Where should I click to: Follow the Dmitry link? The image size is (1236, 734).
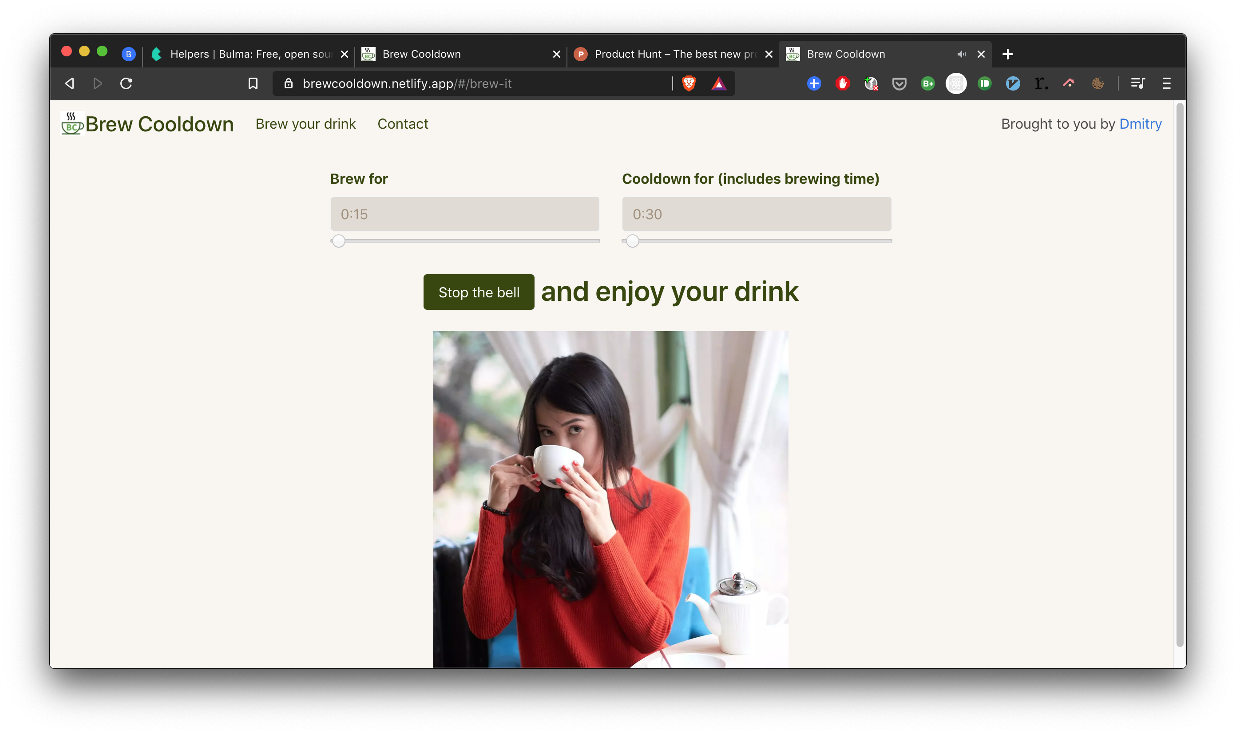point(1140,124)
